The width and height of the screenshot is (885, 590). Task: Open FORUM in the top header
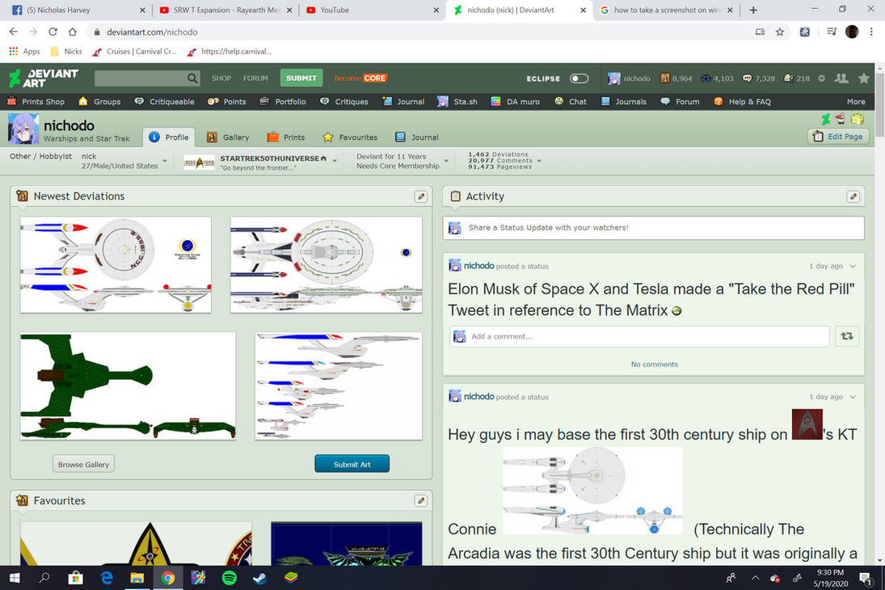pos(255,78)
